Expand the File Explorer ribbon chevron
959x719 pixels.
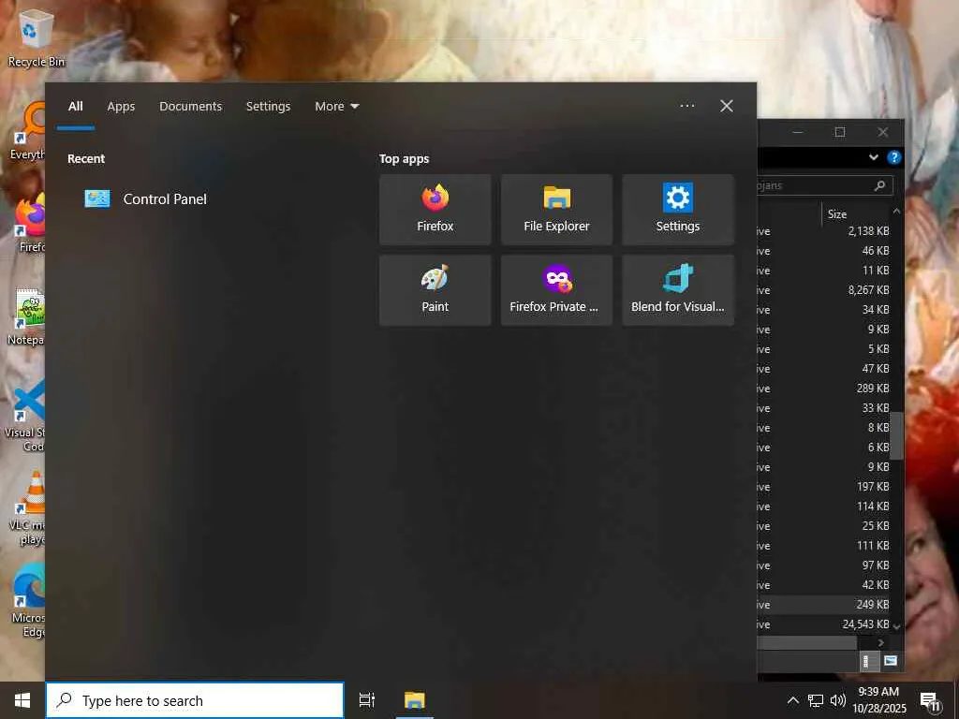click(874, 157)
